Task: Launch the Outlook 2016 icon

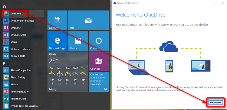Action: (x=6, y=56)
